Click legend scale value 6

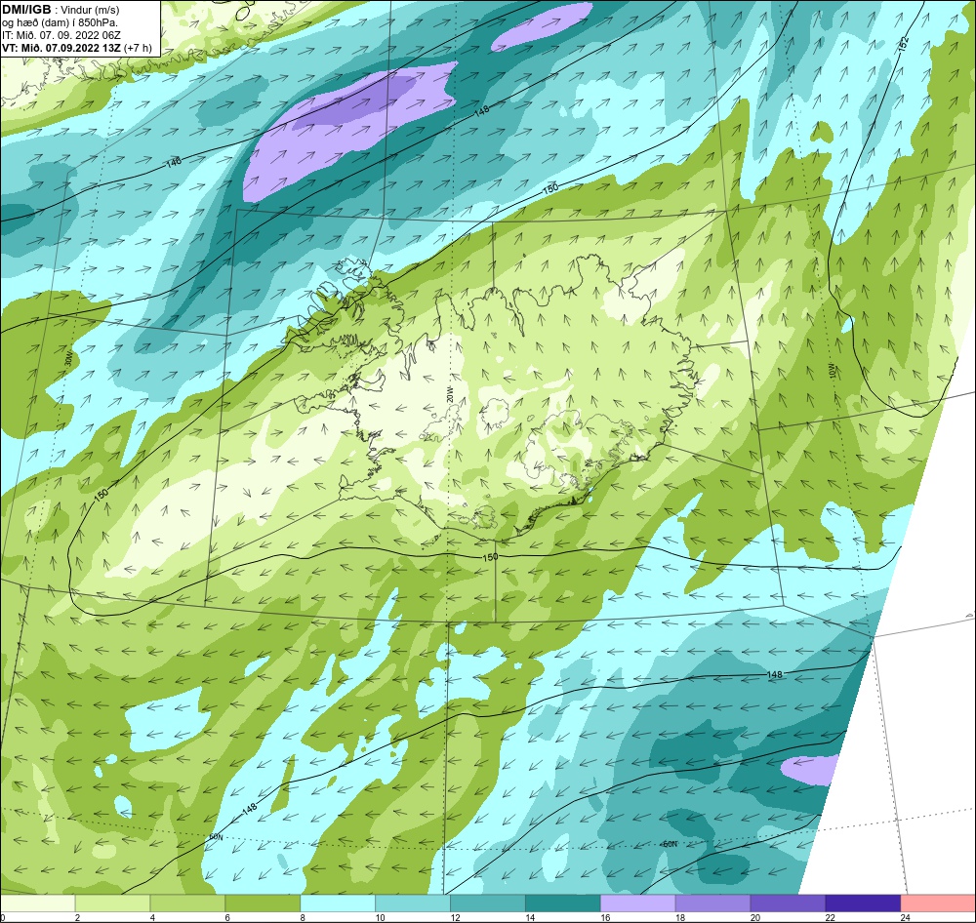tap(227, 917)
